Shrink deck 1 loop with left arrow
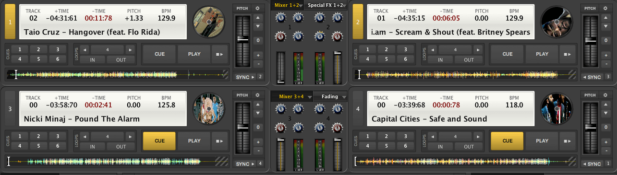 [85, 49]
